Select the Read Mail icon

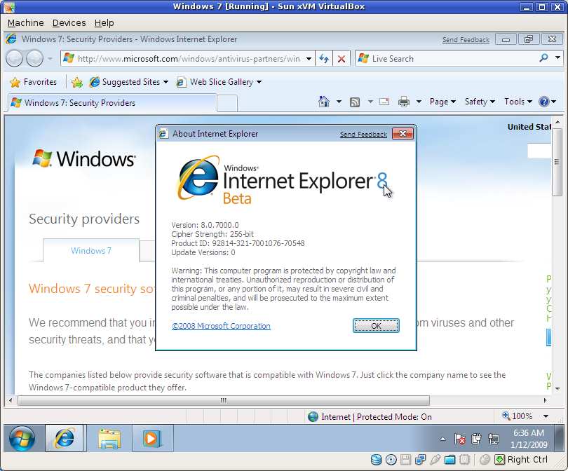click(x=384, y=101)
